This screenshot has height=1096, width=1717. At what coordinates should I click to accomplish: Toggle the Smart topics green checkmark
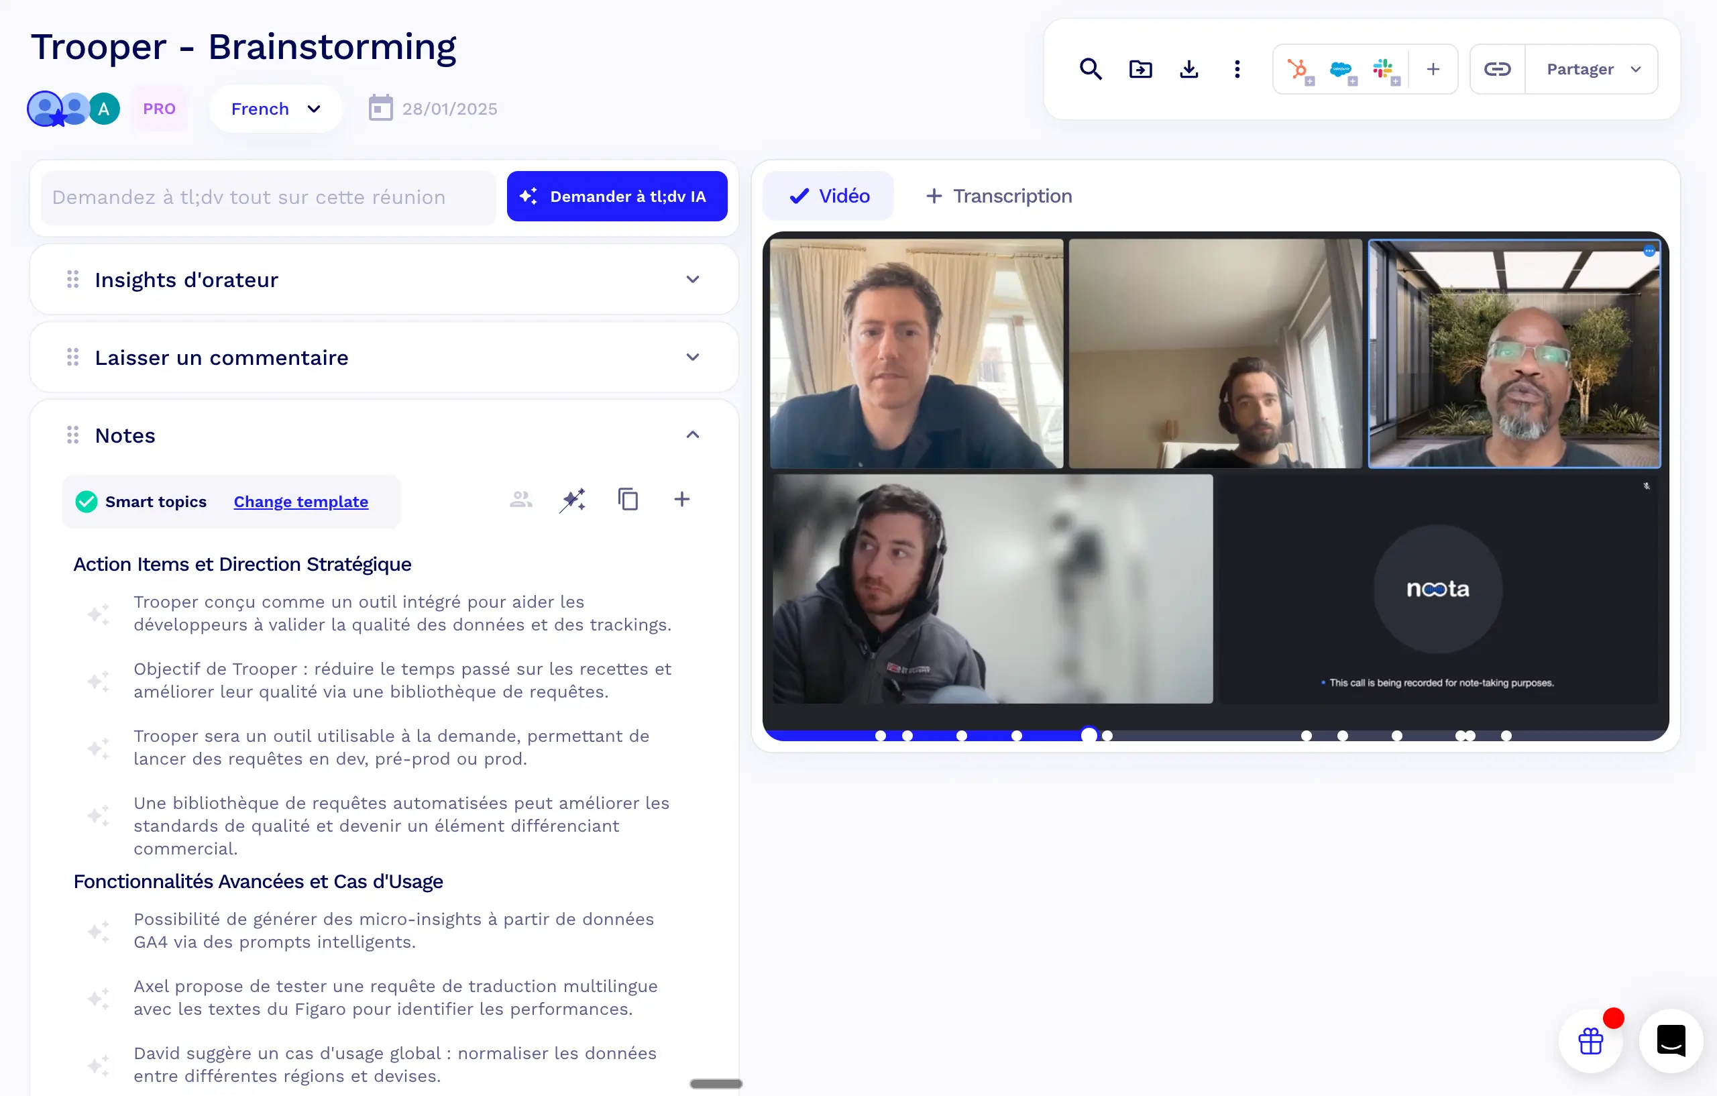[87, 501]
